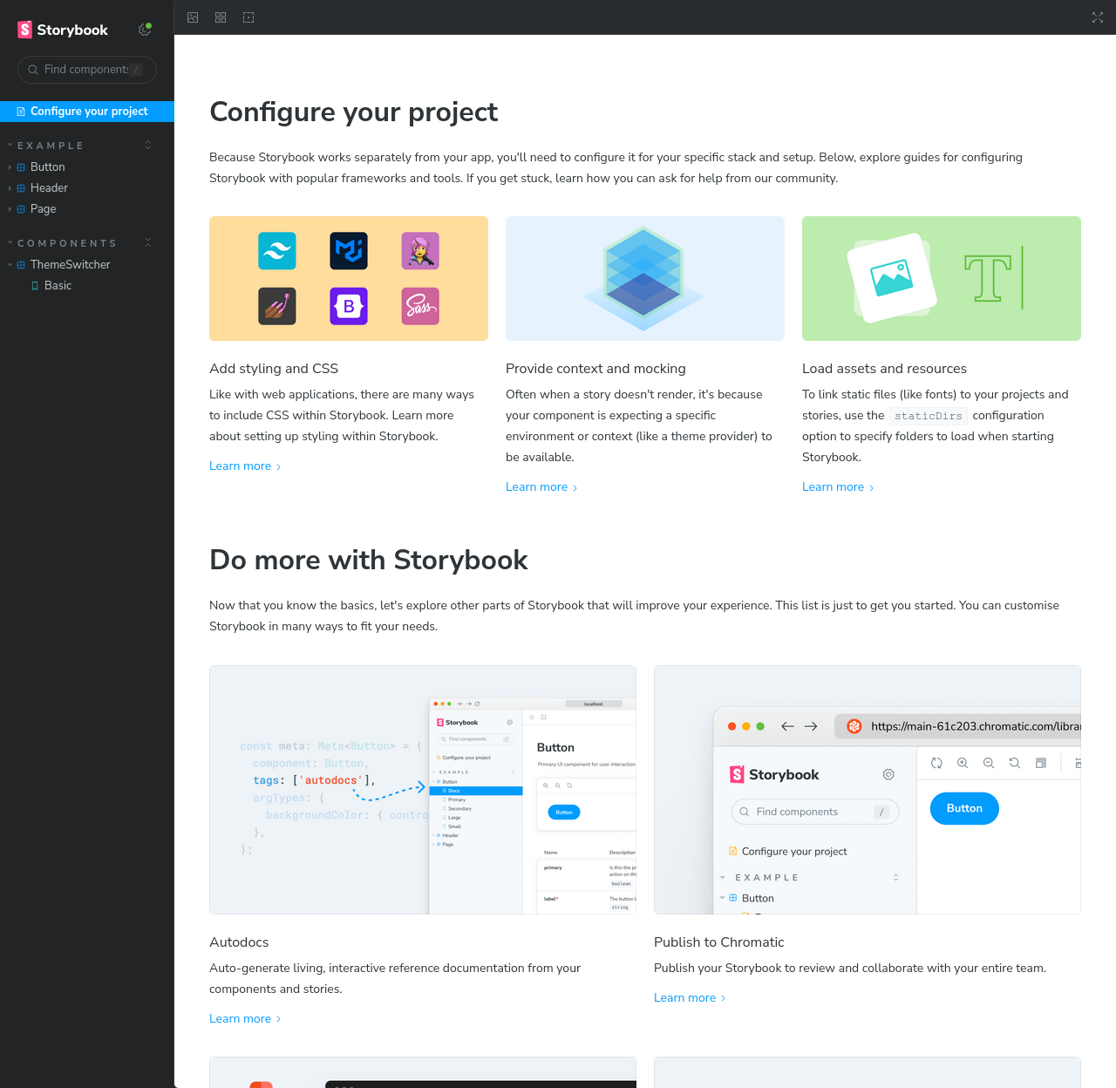
Task: Click the MUI logo icon
Action: 349,251
